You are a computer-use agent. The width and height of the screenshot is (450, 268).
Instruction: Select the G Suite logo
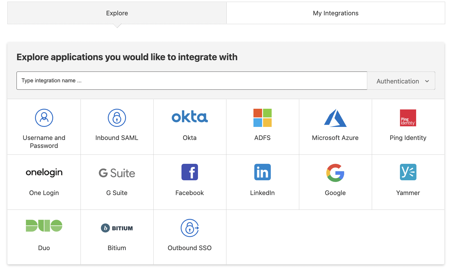(117, 173)
